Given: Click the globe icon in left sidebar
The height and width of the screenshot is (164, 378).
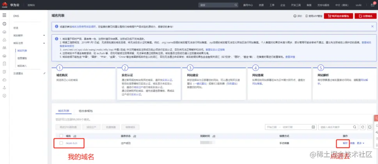Looking at the screenshot, I should (x=4, y=24).
